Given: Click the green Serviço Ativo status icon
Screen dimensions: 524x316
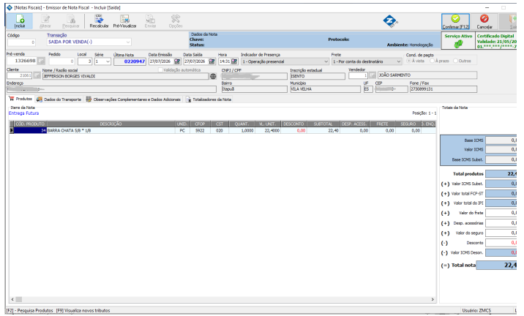Looking at the screenshot, I should [x=458, y=43].
